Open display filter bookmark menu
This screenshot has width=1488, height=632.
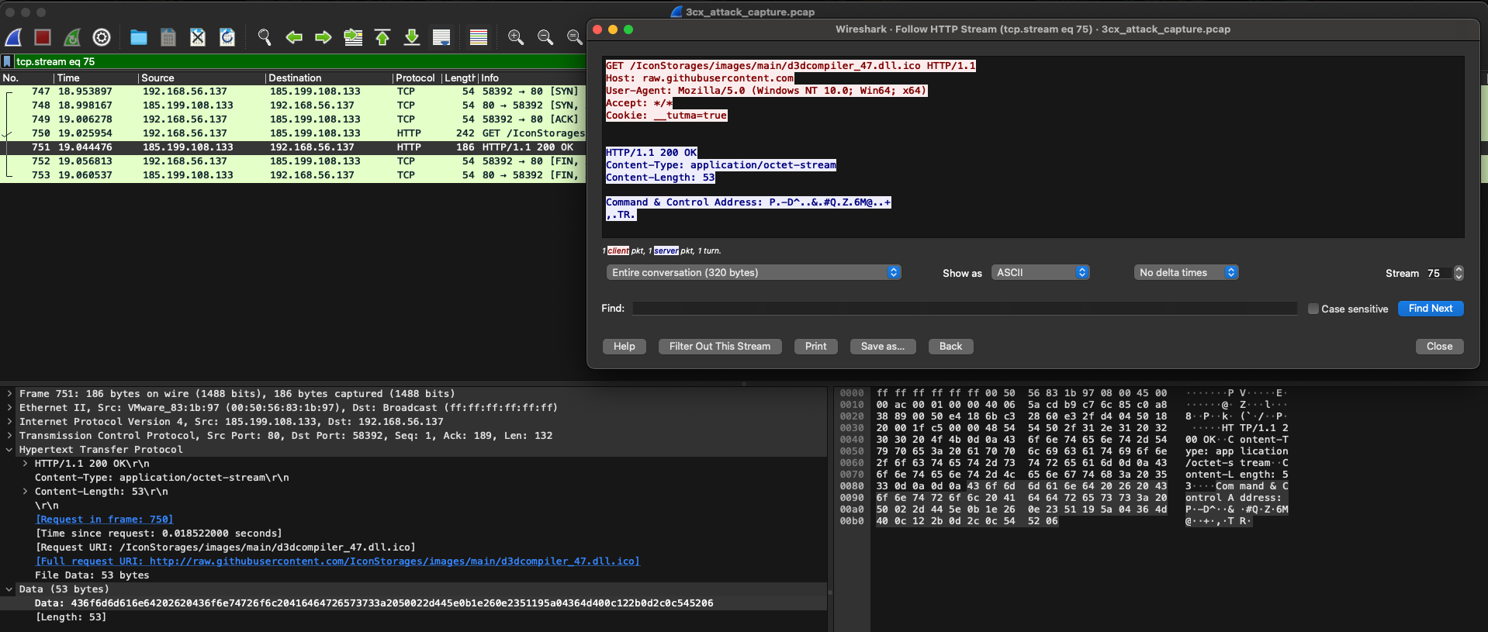click(x=8, y=61)
